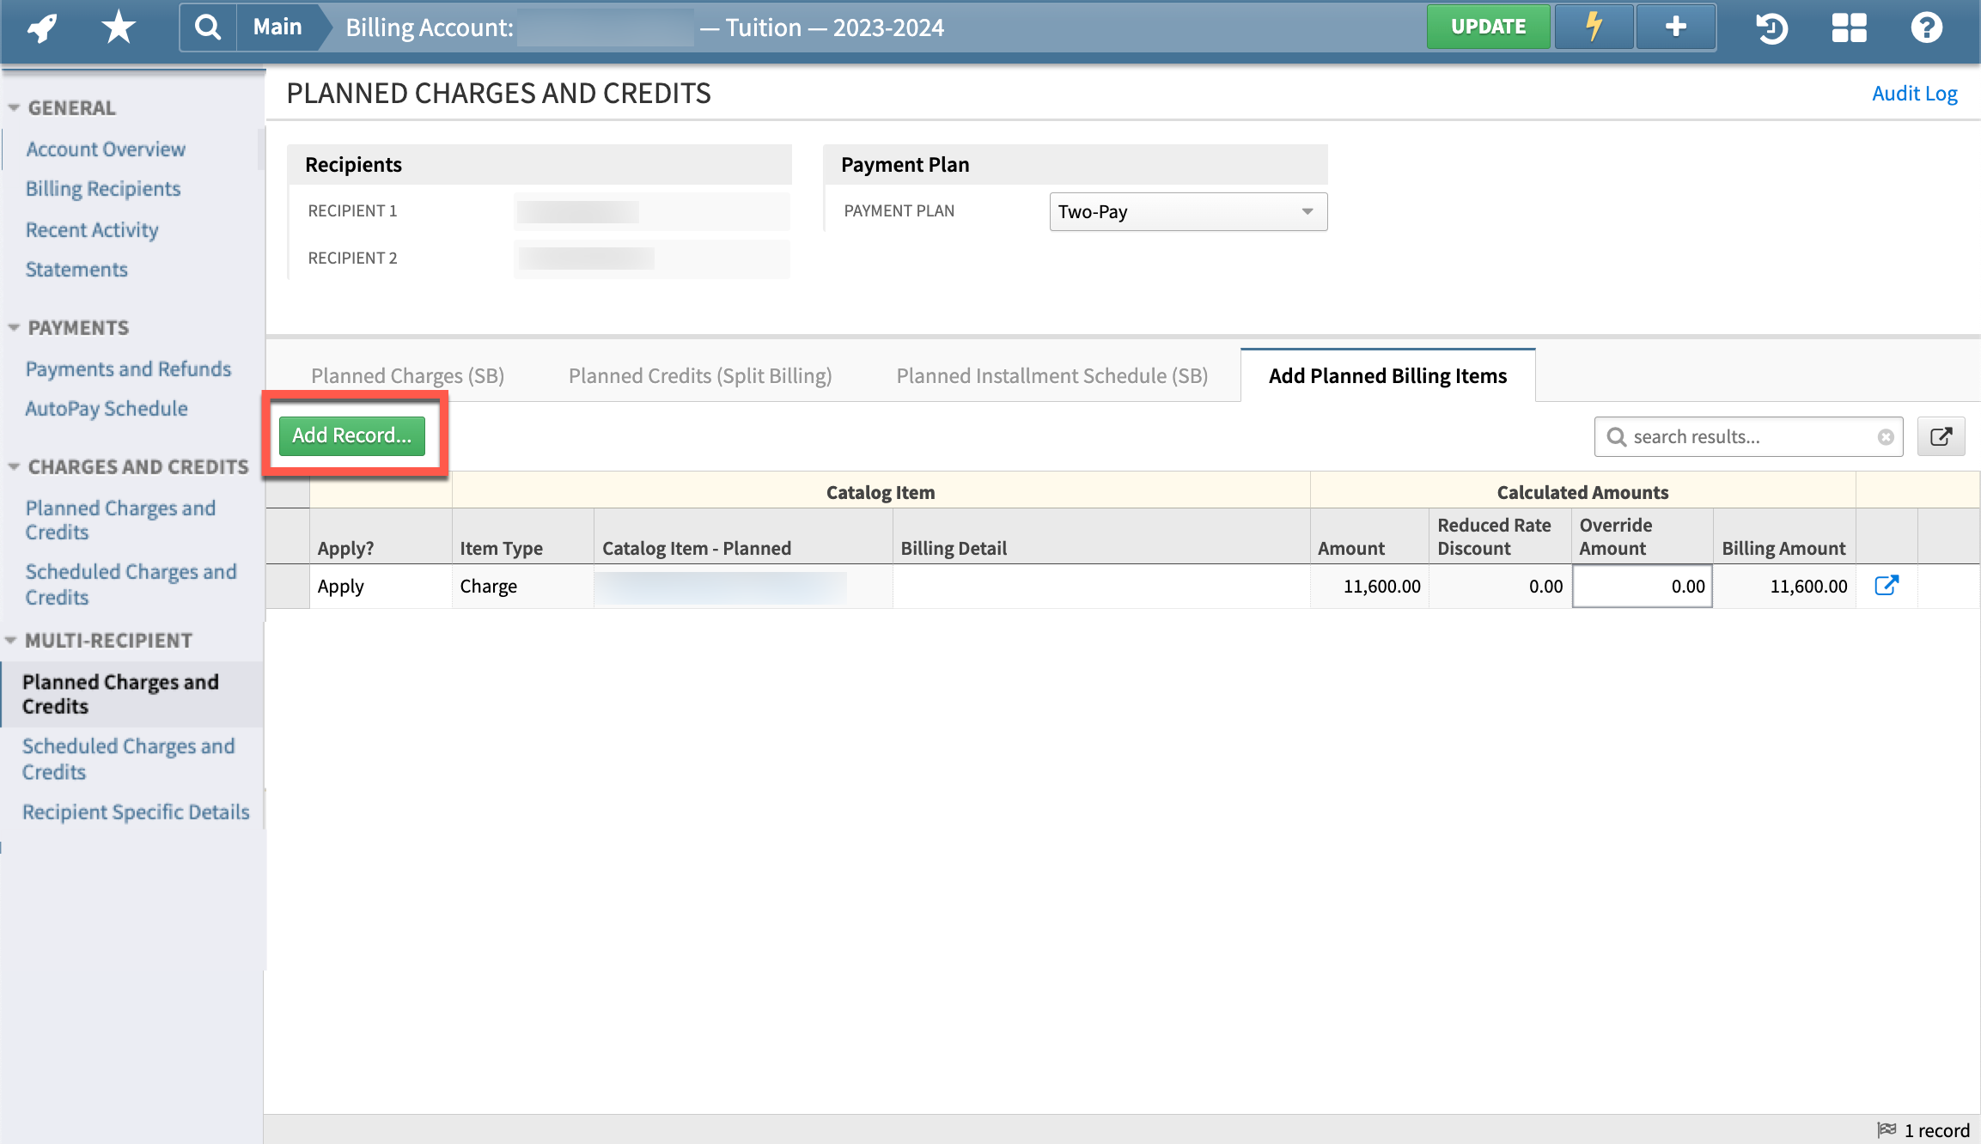Screen dimensions: 1981x1144
Task: Switch to the Planned Charges (SB) tab
Action: coord(407,375)
